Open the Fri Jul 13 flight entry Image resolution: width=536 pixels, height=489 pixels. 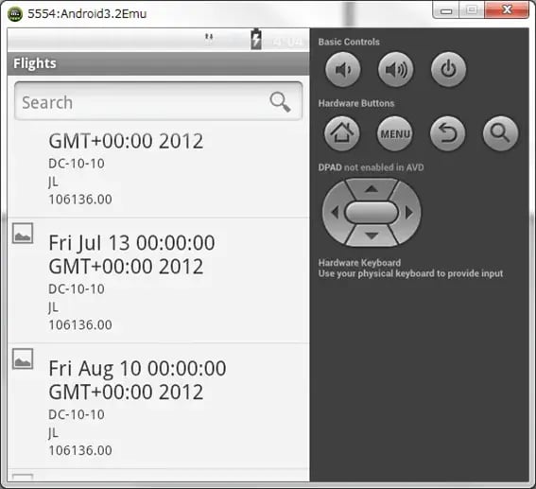tap(158, 280)
